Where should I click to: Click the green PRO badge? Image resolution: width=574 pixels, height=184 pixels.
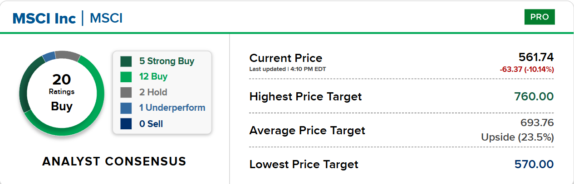540,17
